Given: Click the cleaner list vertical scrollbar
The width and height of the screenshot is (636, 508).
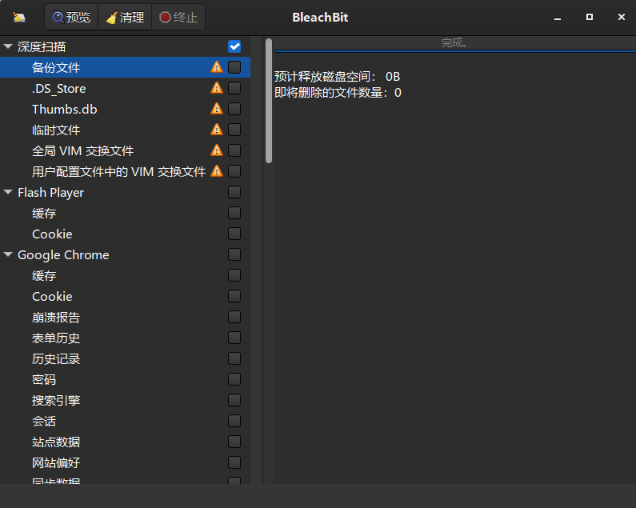Looking at the screenshot, I should pos(269,101).
